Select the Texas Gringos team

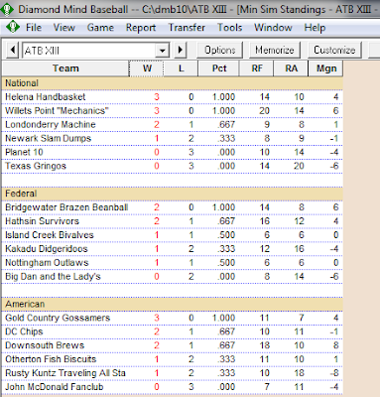36,166
